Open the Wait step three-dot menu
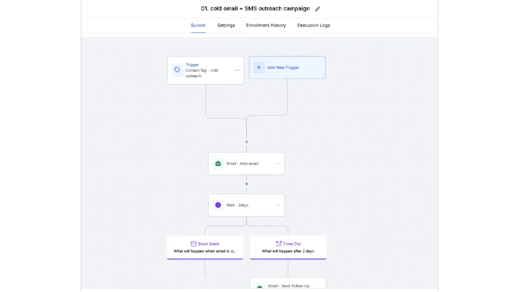This screenshot has height=292, width=519. [x=278, y=205]
